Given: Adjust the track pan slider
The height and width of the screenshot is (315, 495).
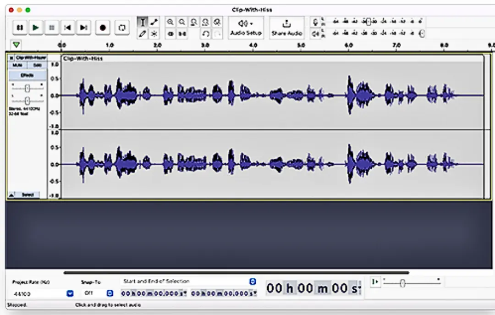Looking at the screenshot, I should (27, 101).
